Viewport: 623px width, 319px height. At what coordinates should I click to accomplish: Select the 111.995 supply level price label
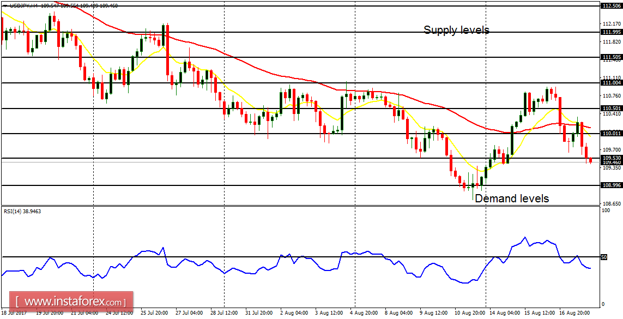(609, 33)
